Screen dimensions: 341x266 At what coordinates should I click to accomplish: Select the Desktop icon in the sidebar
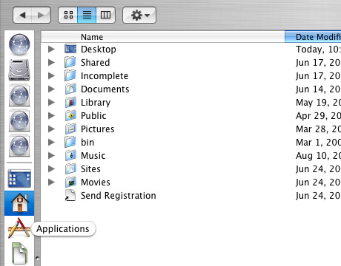click(19, 178)
